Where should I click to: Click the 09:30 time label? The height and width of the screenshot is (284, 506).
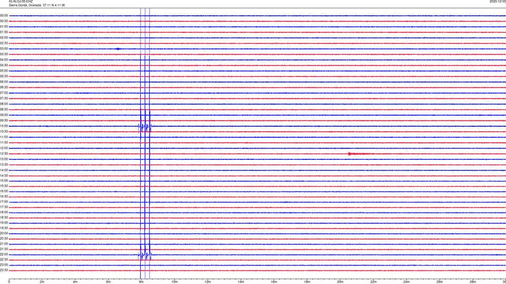click(4, 120)
